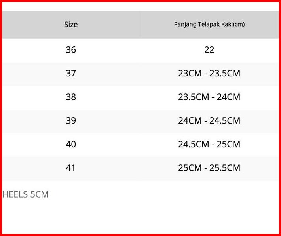The image size is (281, 236).
Task: Click the Size column header
Action: [x=71, y=25]
